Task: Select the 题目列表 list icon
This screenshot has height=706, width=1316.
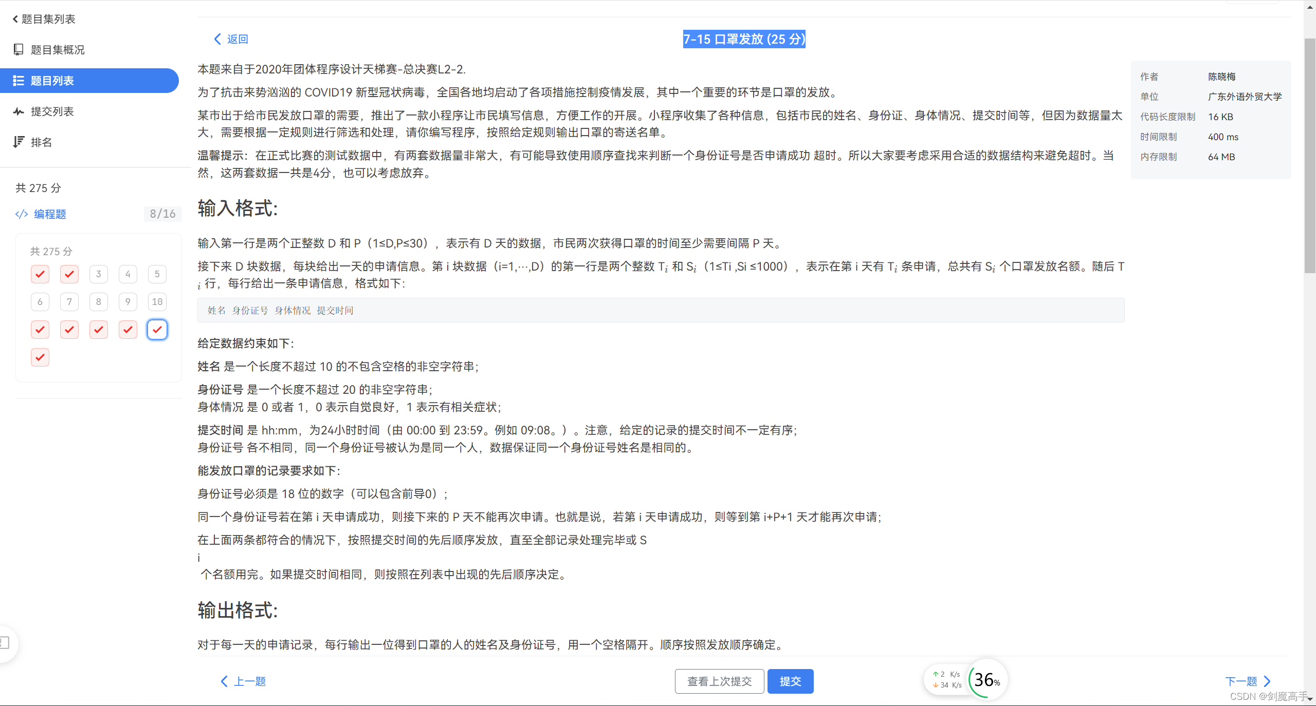Action: coord(19,81)
